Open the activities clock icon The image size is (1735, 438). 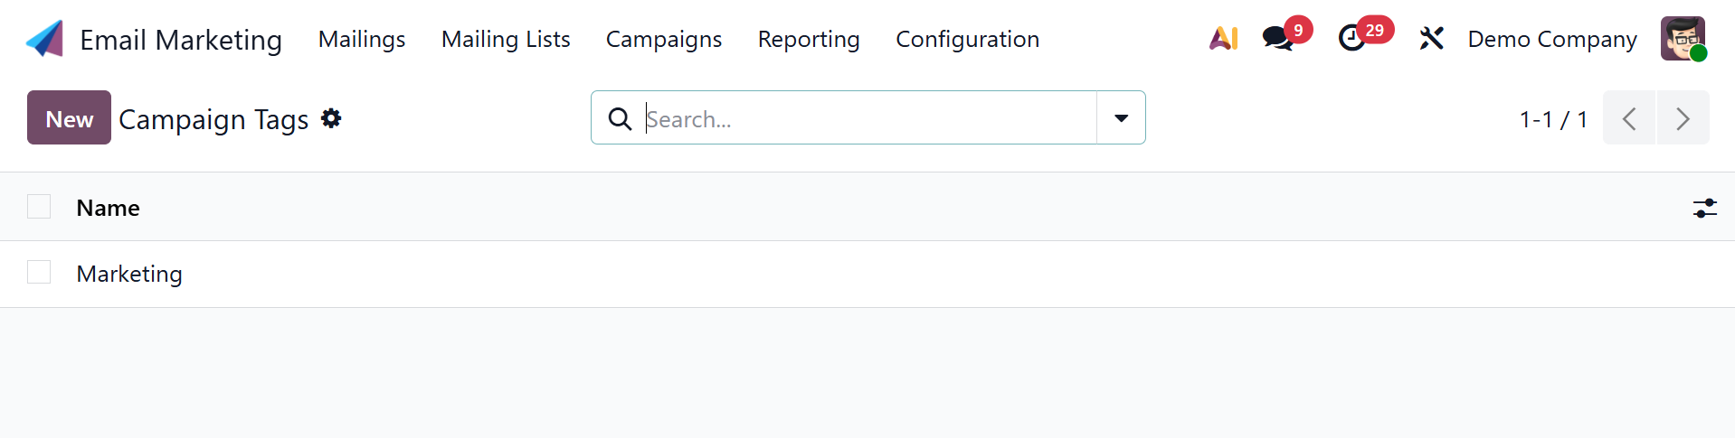1351,38
